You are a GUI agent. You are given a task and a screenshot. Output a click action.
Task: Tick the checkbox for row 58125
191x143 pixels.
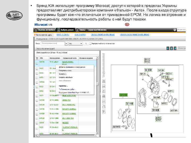coord(37,91)
